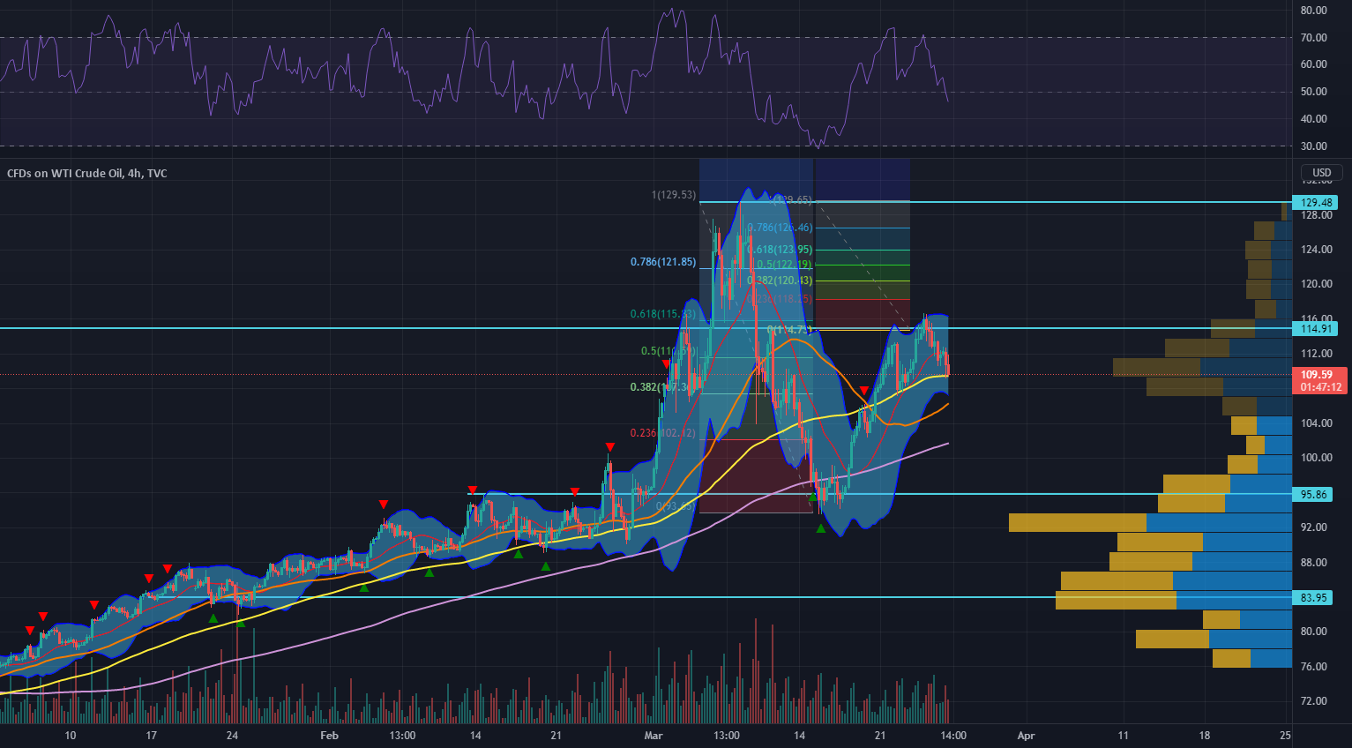Click the Fibonacci label 0.5(122.19)

pyautogui.click(x=785, y=265)
